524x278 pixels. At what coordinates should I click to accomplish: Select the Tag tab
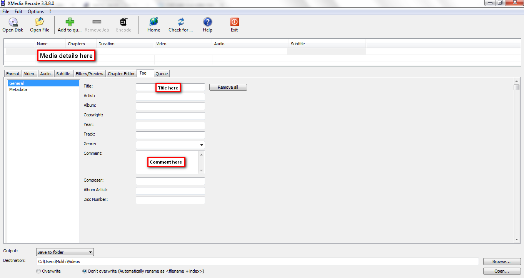145,73
